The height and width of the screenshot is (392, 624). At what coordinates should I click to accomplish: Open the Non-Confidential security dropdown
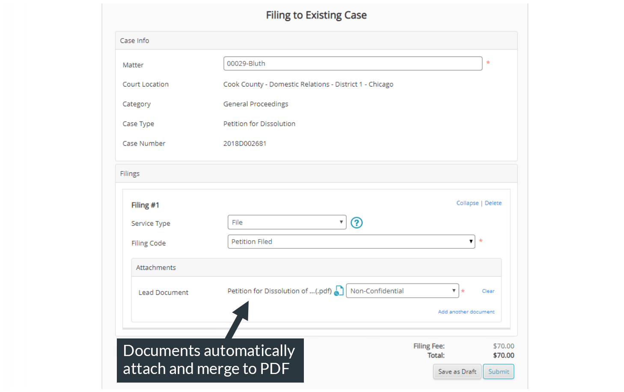click(402, 291)
